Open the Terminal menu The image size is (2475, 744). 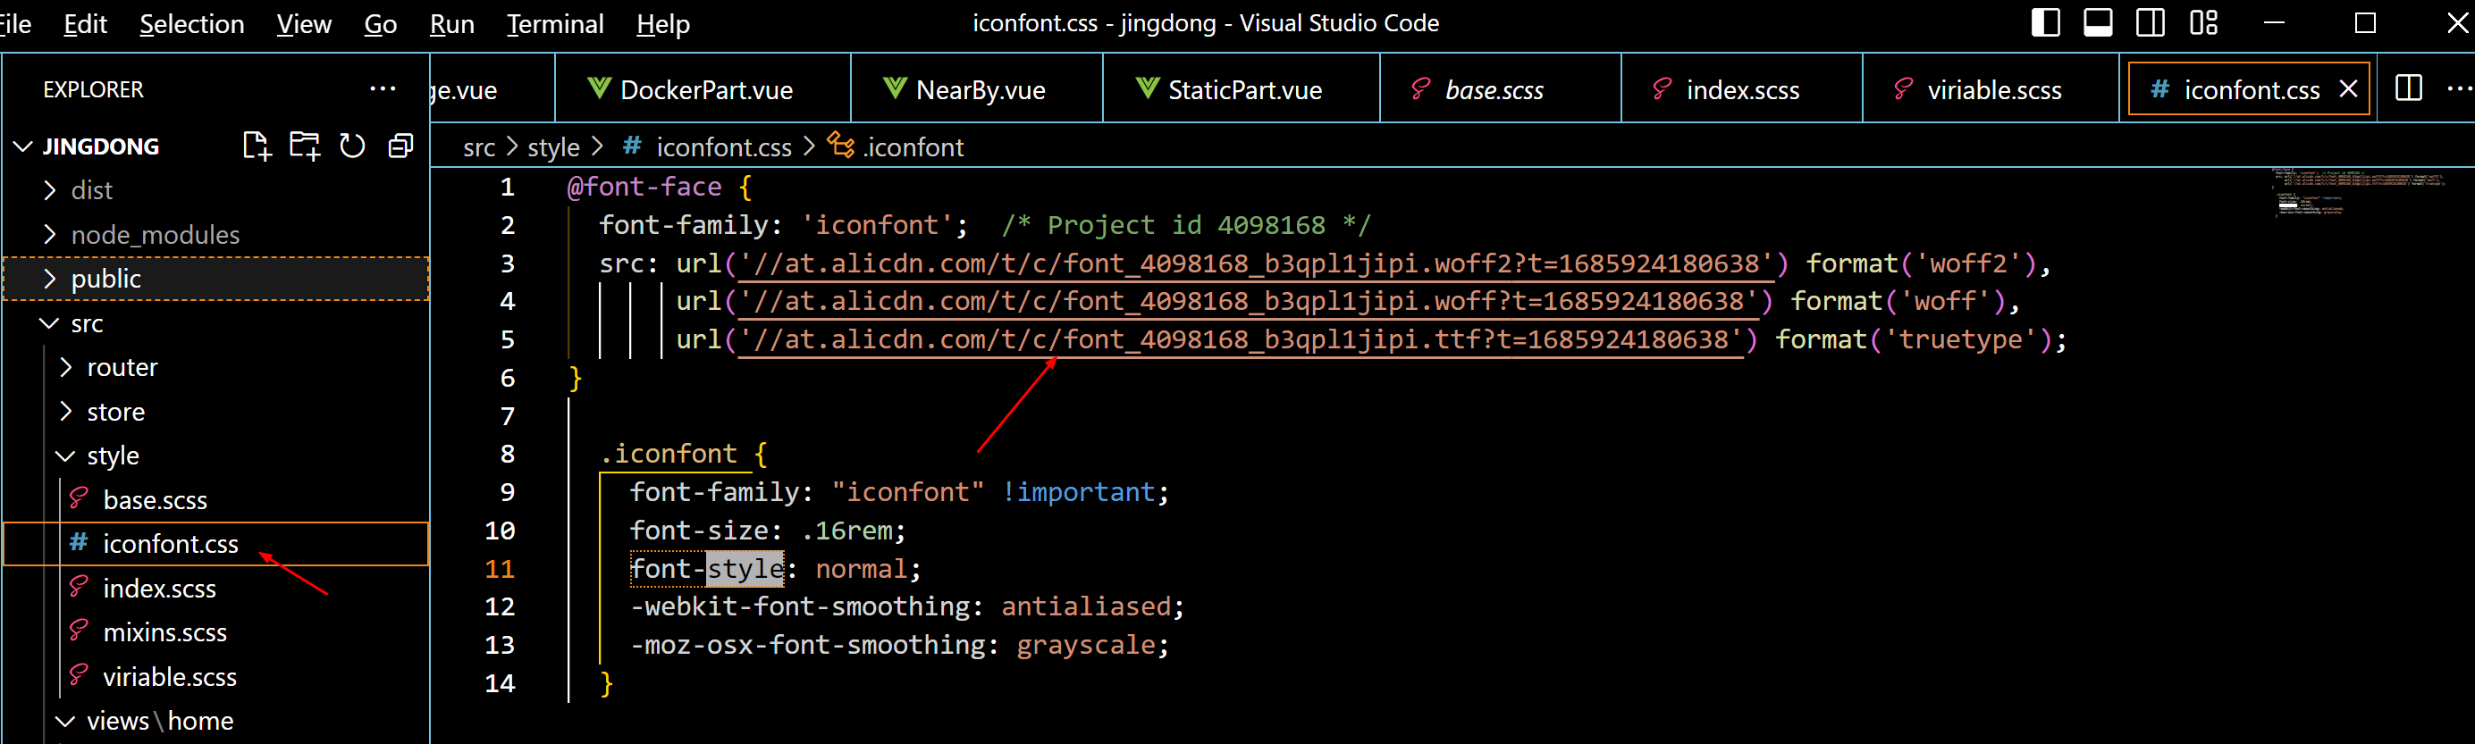(x=555, y=24)
